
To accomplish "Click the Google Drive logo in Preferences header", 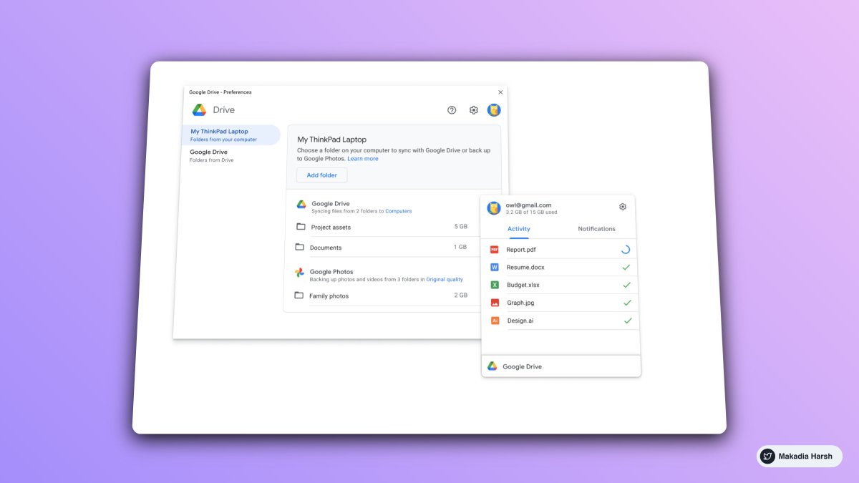I will click(x=198, y=109).
